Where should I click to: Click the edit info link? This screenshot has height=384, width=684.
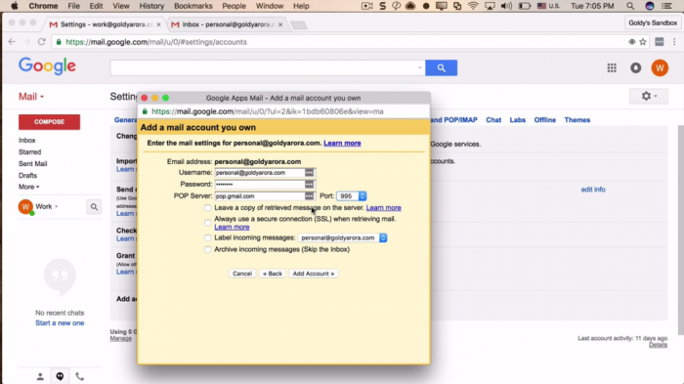click(x=593, y=190)
